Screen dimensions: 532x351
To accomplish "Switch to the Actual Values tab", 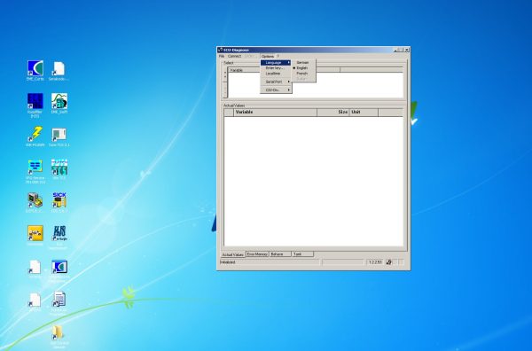I will 232,254.
